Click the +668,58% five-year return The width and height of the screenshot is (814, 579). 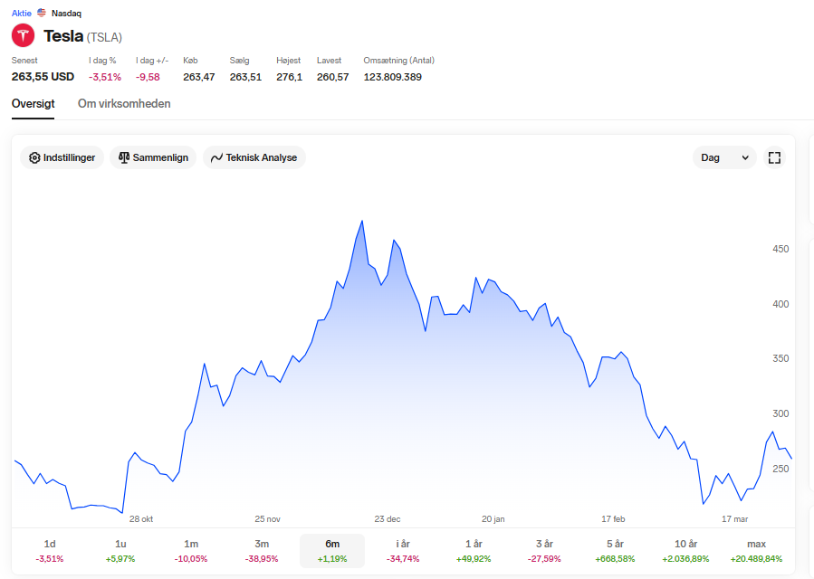click(x=615, y=559)
